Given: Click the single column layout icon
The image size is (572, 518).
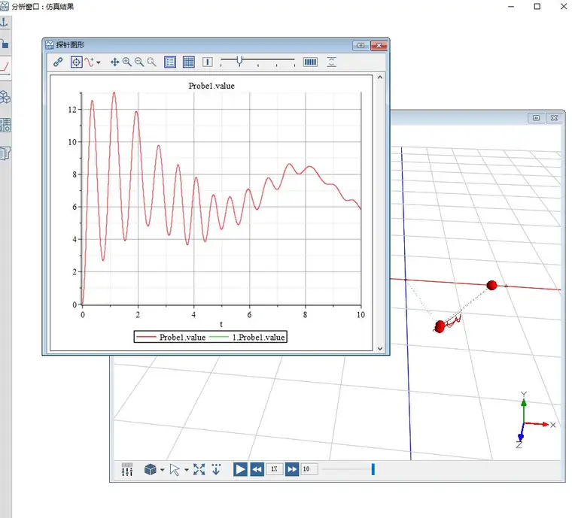Looking at the screenshot, I should (x=207, y=62).
